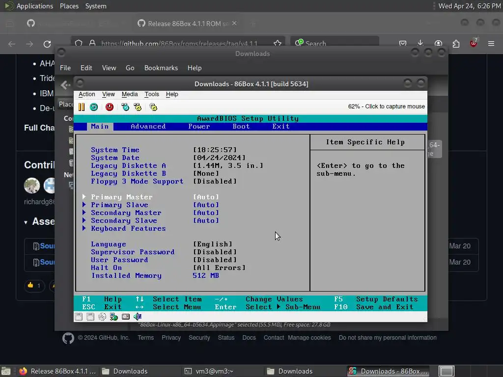Click the sound speaker status icon in 86Box
The image size is (503, 377).
click(138, 317)
